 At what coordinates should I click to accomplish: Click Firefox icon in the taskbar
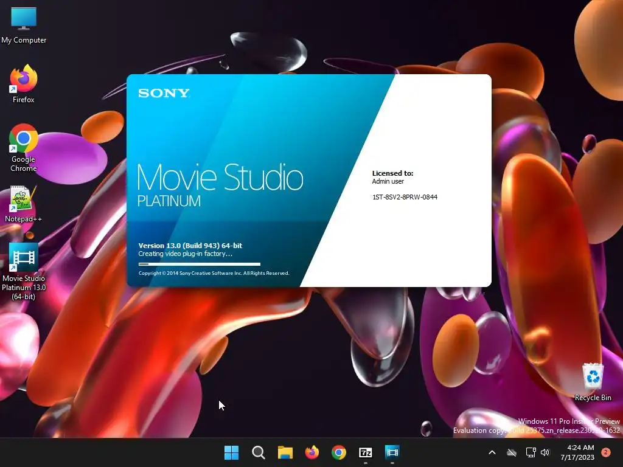(312, 452)
